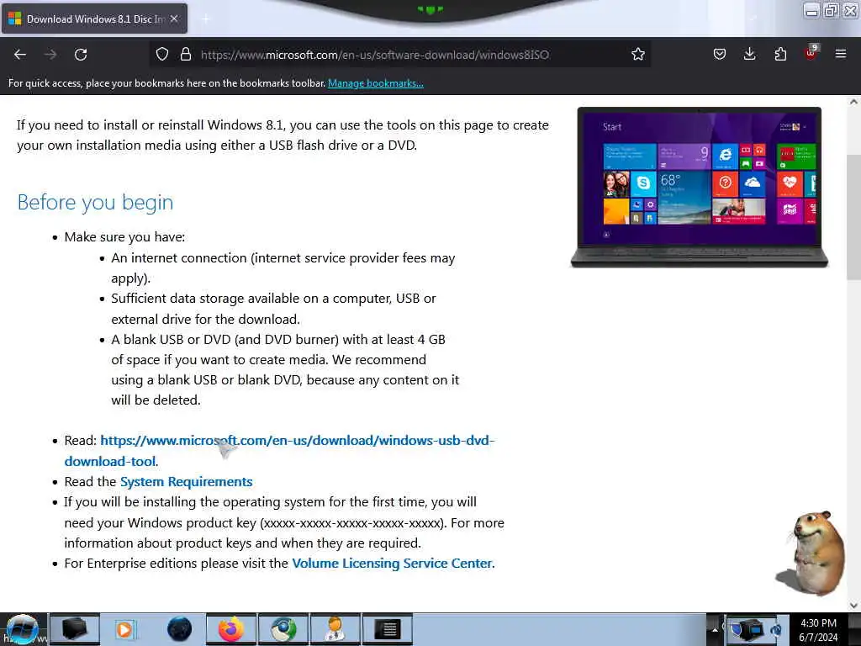Show hidden system tray icons
This screenshot has height=646, width=861.
click(x=715, y=630)
